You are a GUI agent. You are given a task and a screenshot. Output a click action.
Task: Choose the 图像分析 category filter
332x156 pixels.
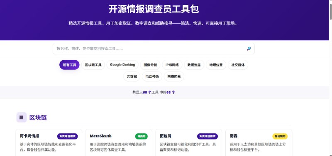150,65
